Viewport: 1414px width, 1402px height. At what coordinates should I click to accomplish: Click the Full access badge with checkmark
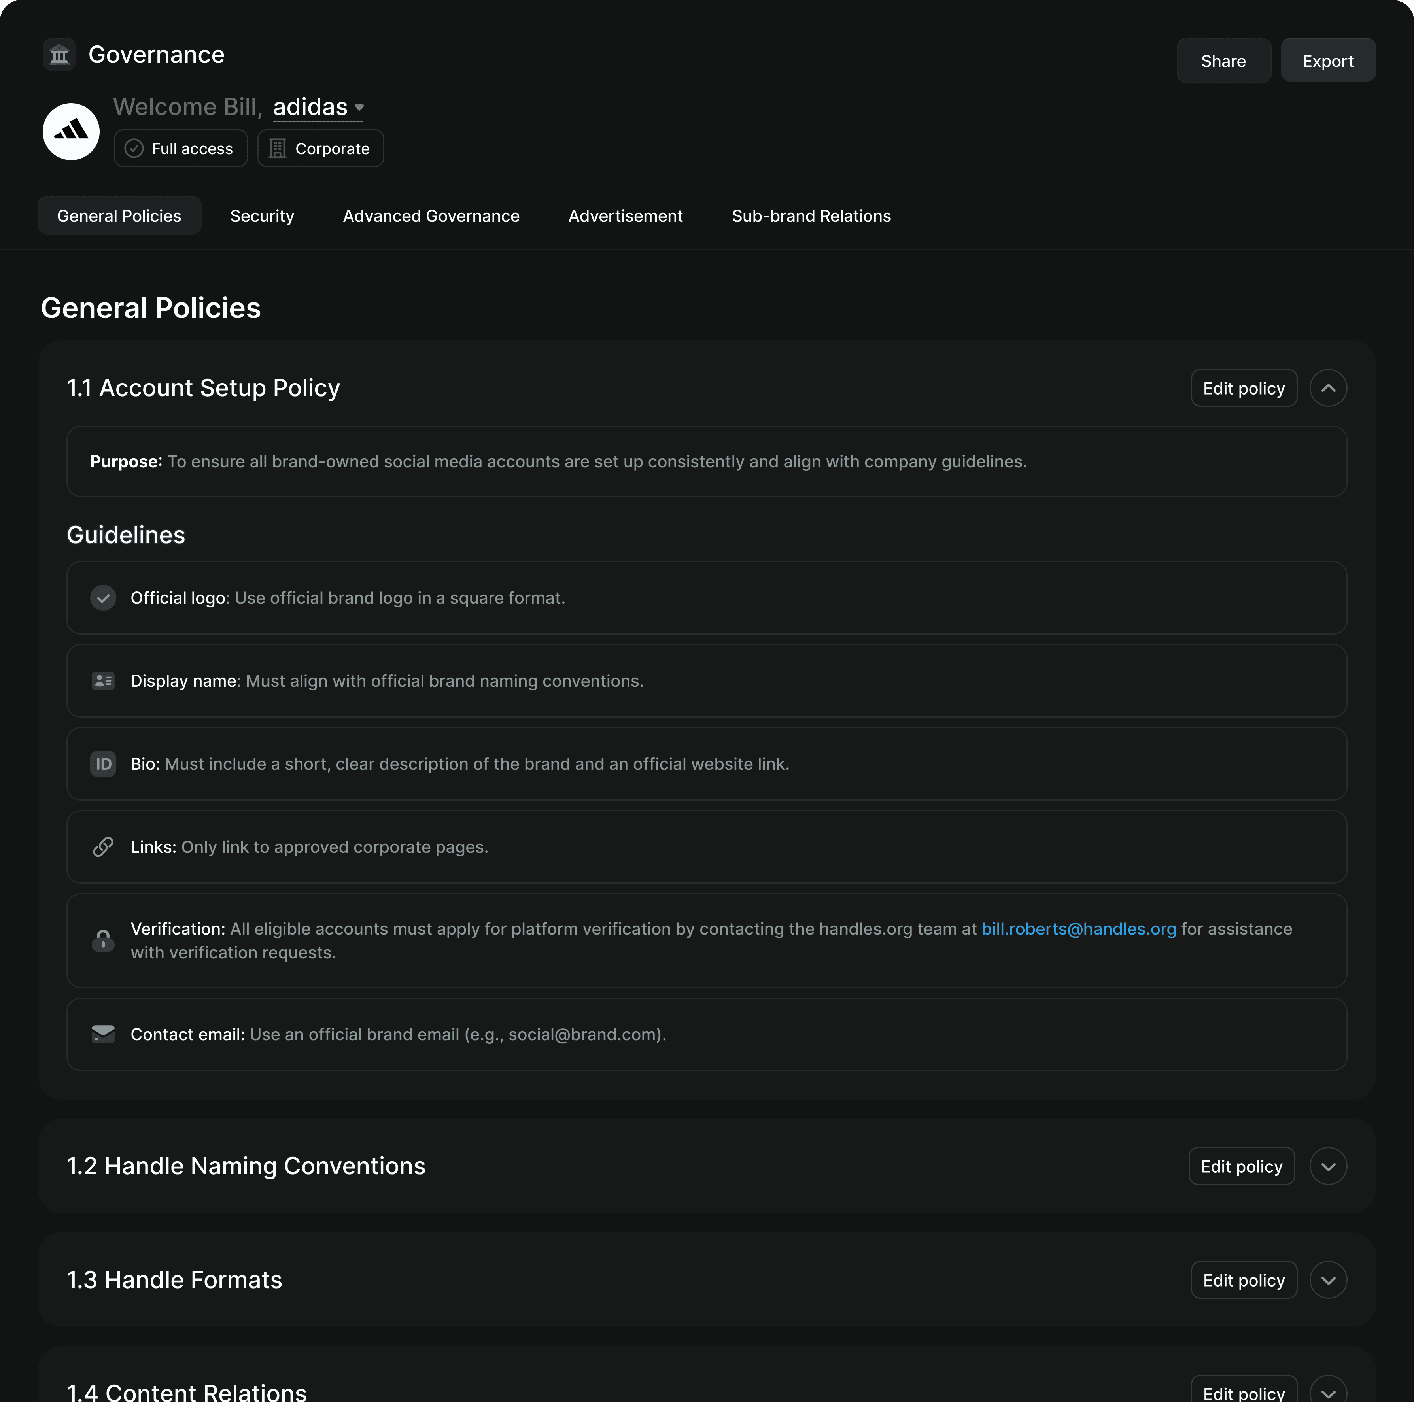[181, 149]
